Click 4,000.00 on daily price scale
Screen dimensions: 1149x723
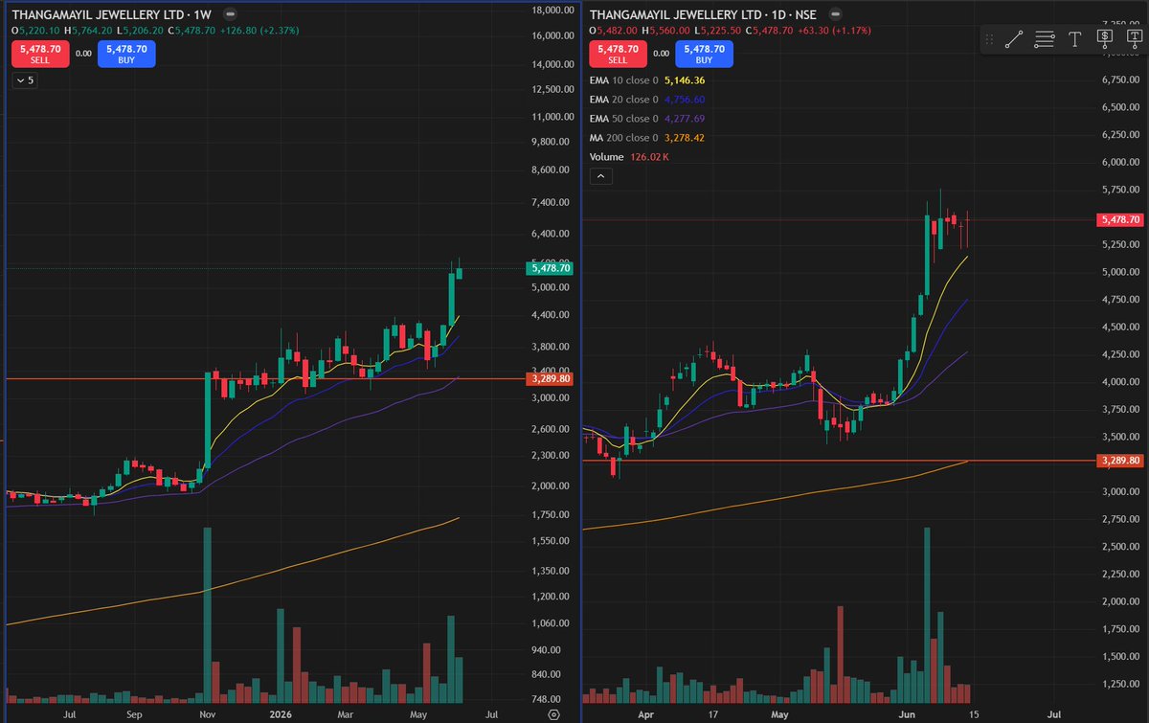click(x=1121, y=382)
